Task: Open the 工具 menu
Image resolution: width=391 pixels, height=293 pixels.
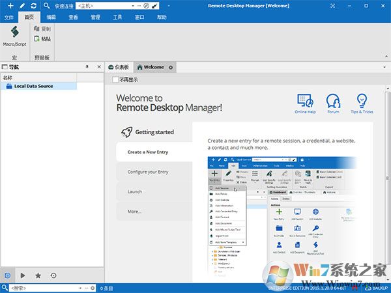Action: point(117,18)
